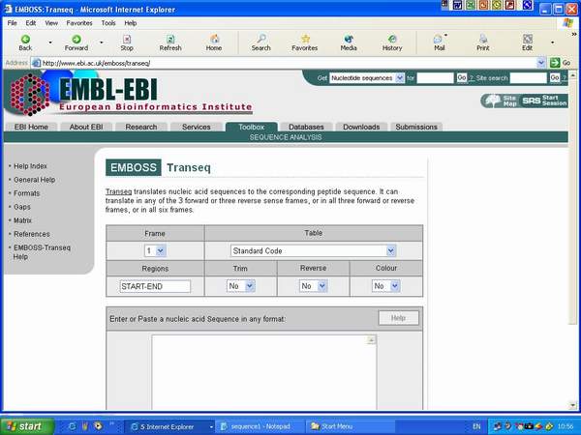Viewport: 581px width, 435px height.
Task: Start an SRS Session button
Action: pyautogui.click(x=544, y=101)
